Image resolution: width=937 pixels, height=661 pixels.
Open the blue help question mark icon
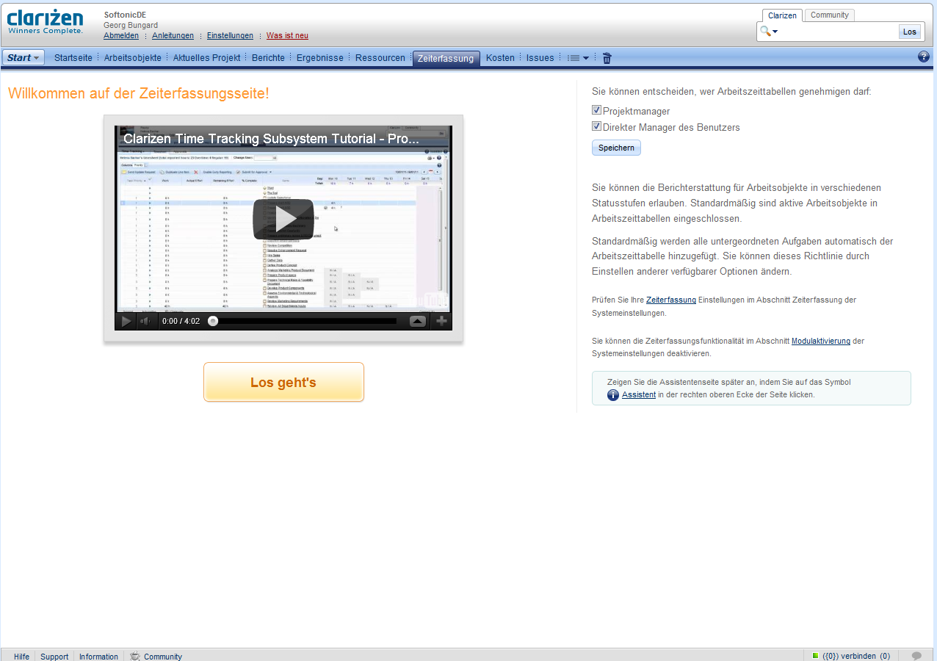click(x=924, y=57)
